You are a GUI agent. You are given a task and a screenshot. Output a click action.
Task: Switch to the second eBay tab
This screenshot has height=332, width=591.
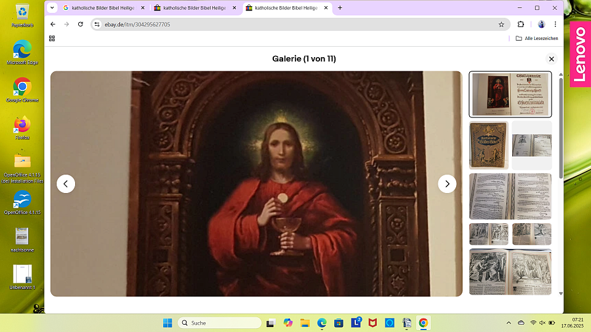coord(195,8)
